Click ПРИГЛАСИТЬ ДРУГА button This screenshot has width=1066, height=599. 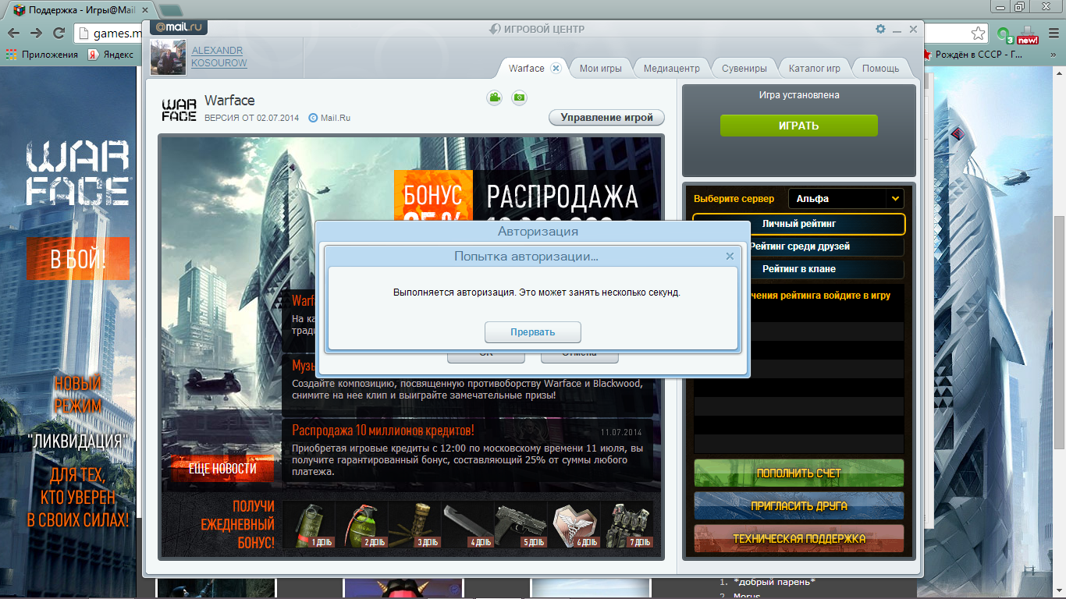coord(799,506)
